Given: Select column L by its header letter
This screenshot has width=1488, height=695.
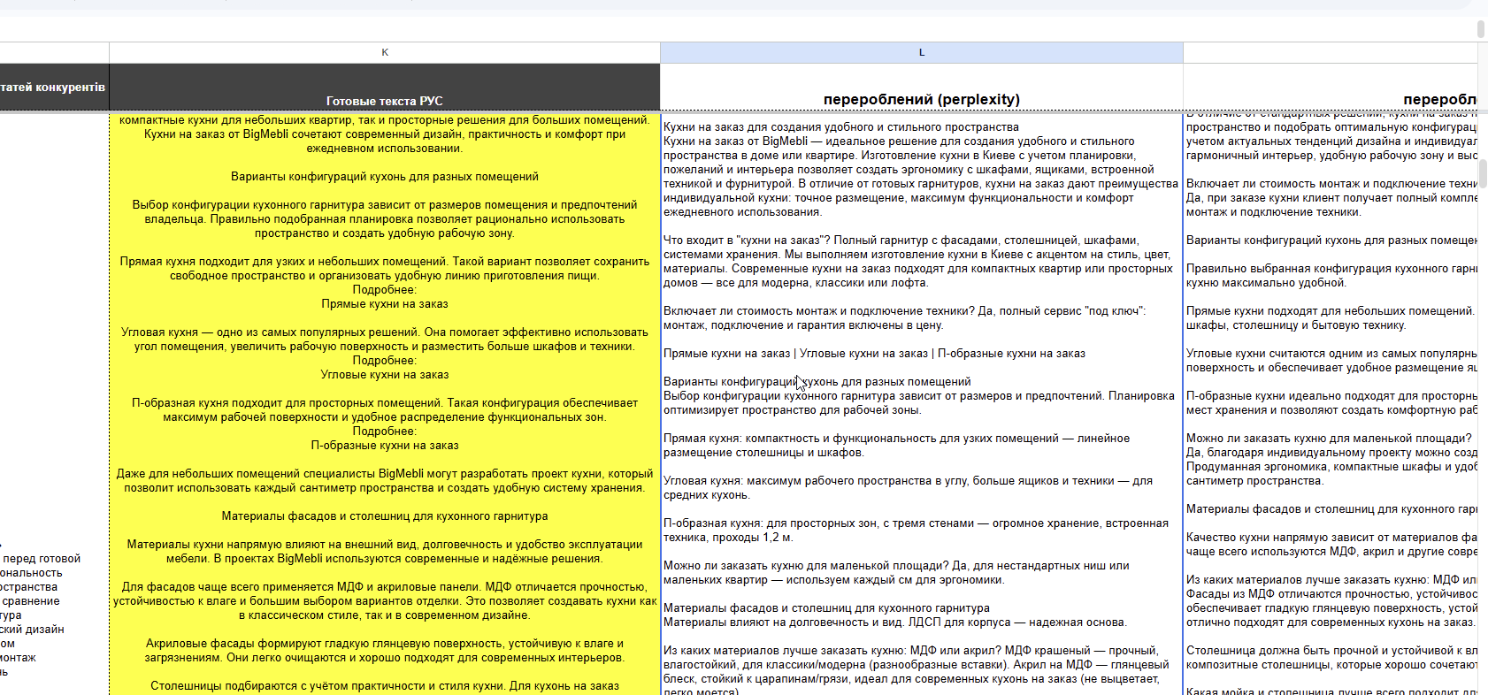Looking at the screenshot, I should 922,52.
